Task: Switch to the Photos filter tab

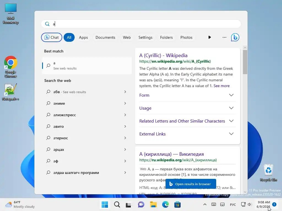Action: click(x=186, y=37)
